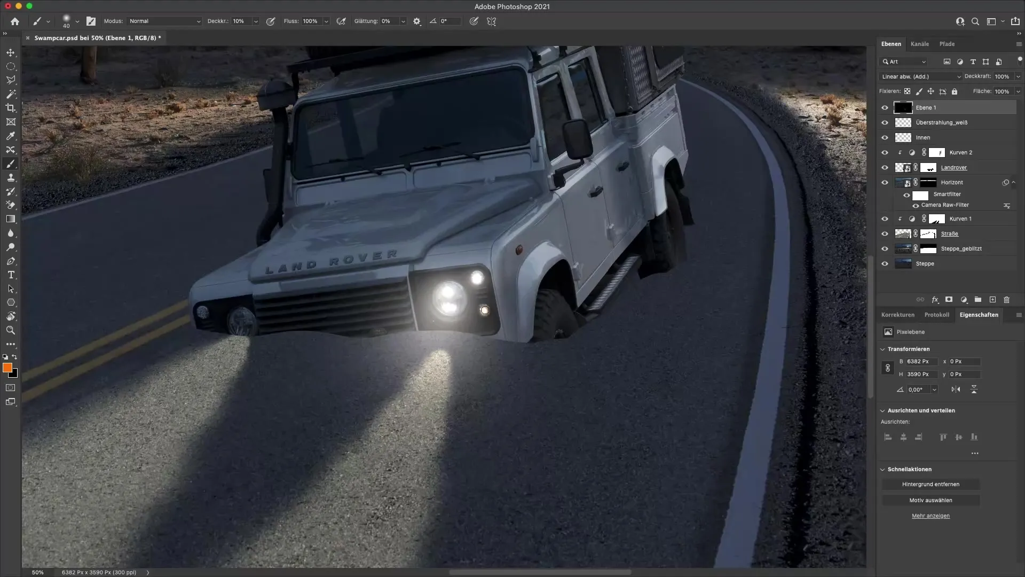
Task: Select the Horizontal Type tool
Action: click(x=11, y=275)
